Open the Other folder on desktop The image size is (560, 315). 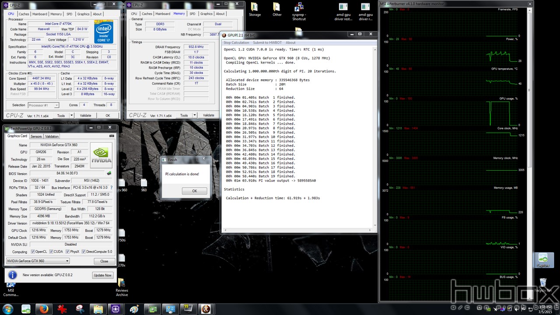(277, 10)
